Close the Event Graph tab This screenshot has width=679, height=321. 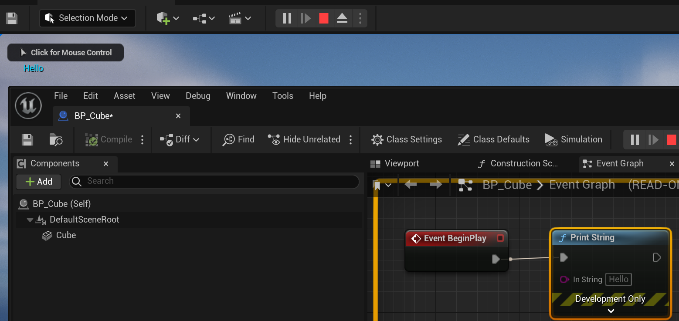coord(672,164)
